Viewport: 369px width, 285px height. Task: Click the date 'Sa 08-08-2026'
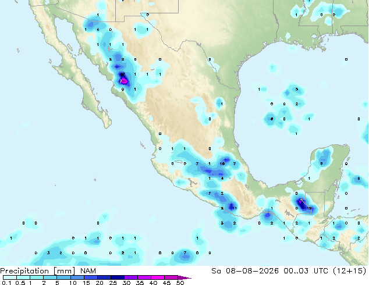[x=245, y=271]
